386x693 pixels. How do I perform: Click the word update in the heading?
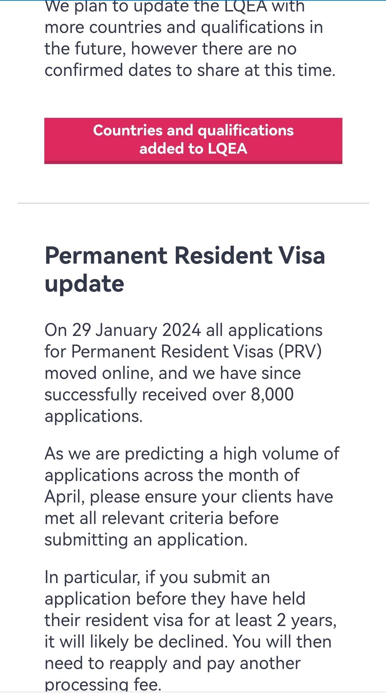pos(84,284)
